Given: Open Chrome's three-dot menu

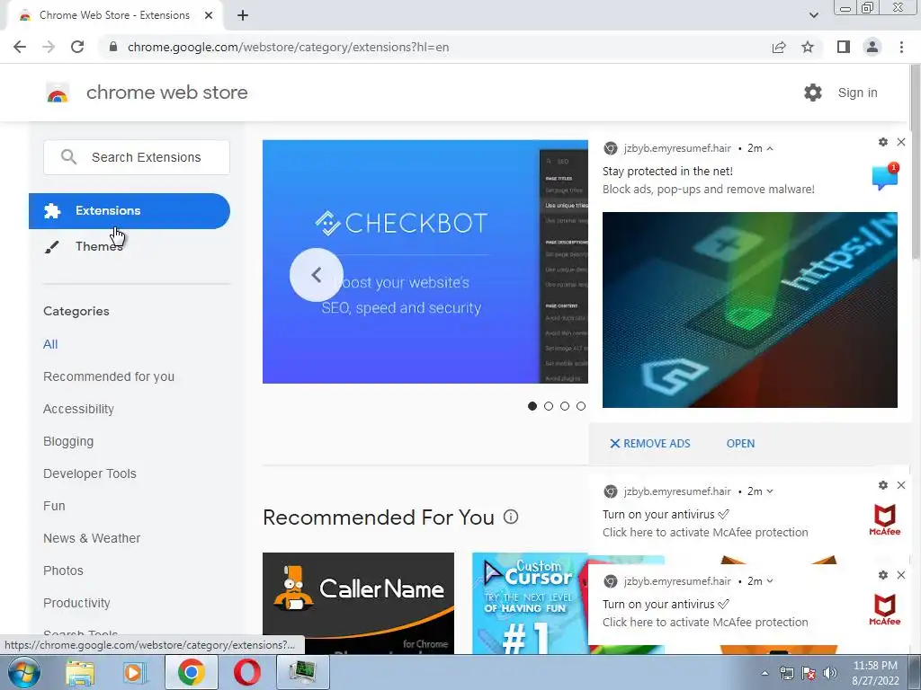Looking at the screenshot, I should point(901,47).
